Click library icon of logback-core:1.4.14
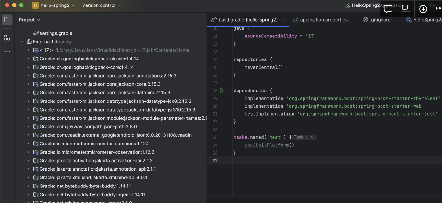The image size is (442, 203). pos(36,67)
